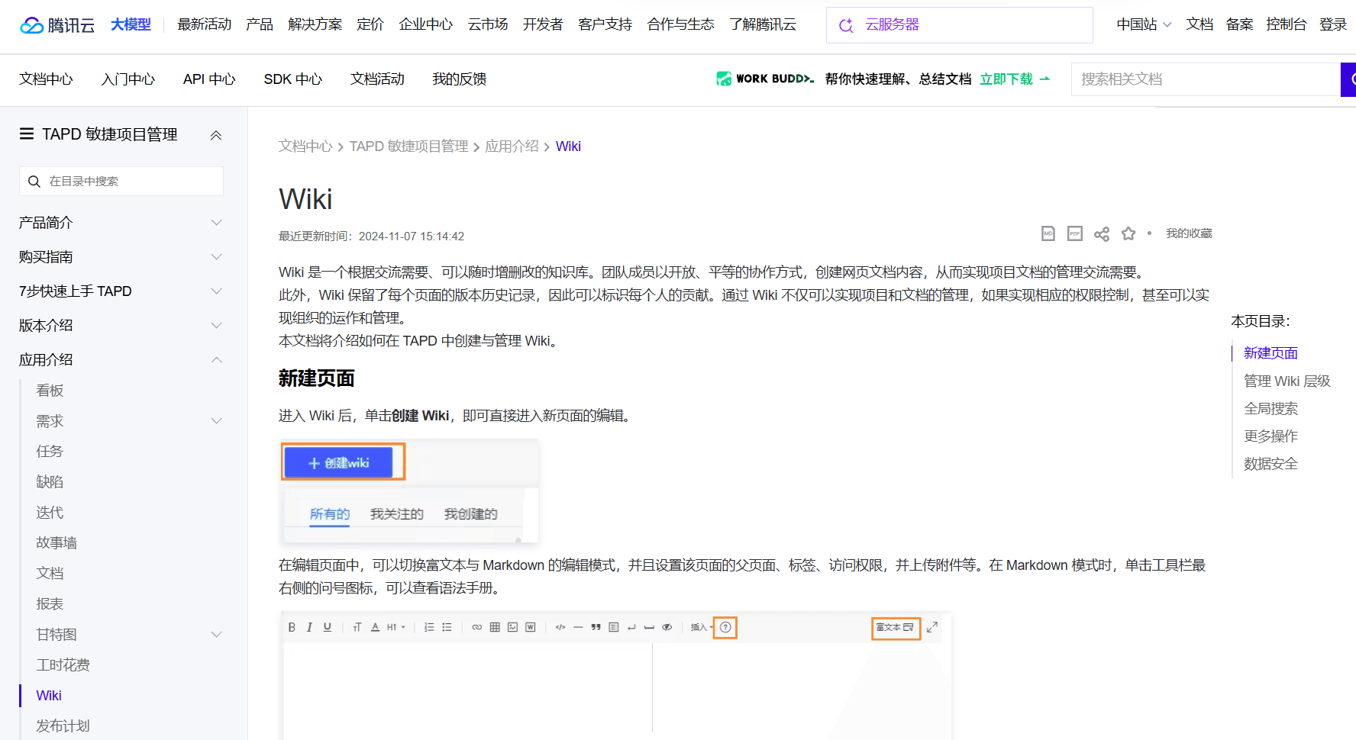Focus the 搜索相关文档 search field
The width and height of the screenshot is (1356, 740).
click(x=1206, y=79)
